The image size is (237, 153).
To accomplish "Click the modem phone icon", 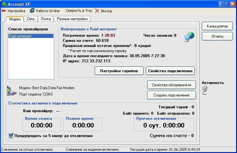I will (x=11, y=91).
